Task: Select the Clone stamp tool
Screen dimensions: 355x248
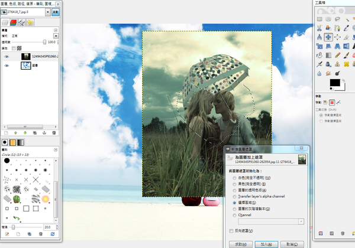Action: (337, 64)
